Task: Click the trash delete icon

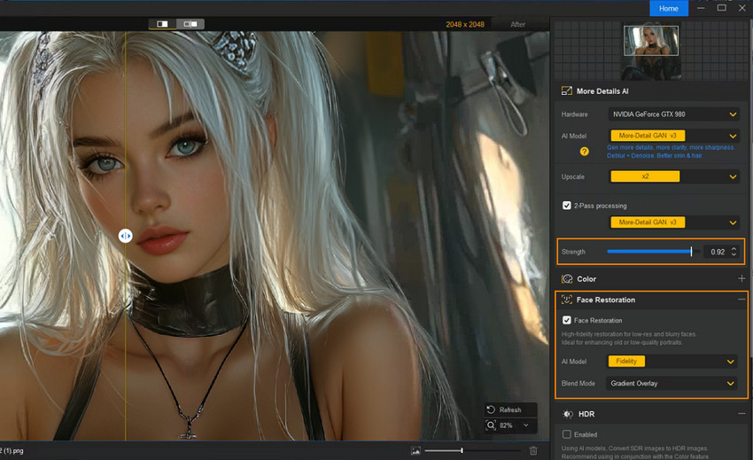Action: pos(533,450)
